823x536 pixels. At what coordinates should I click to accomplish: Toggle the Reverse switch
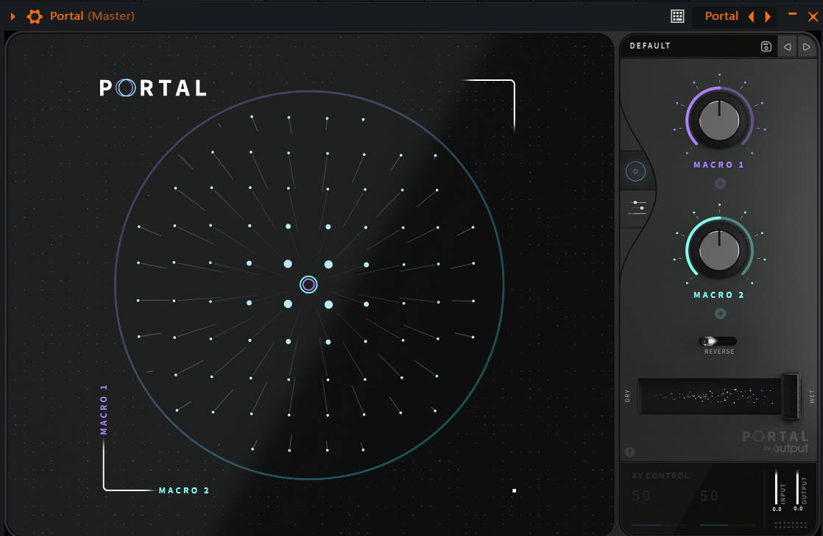pyautogui.click(x=718, y=341)
